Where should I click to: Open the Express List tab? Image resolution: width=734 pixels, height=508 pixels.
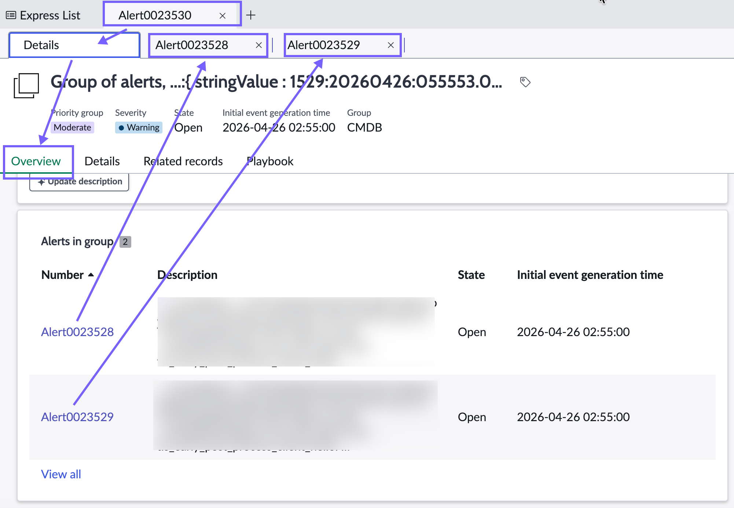click(x=43, y=15)
